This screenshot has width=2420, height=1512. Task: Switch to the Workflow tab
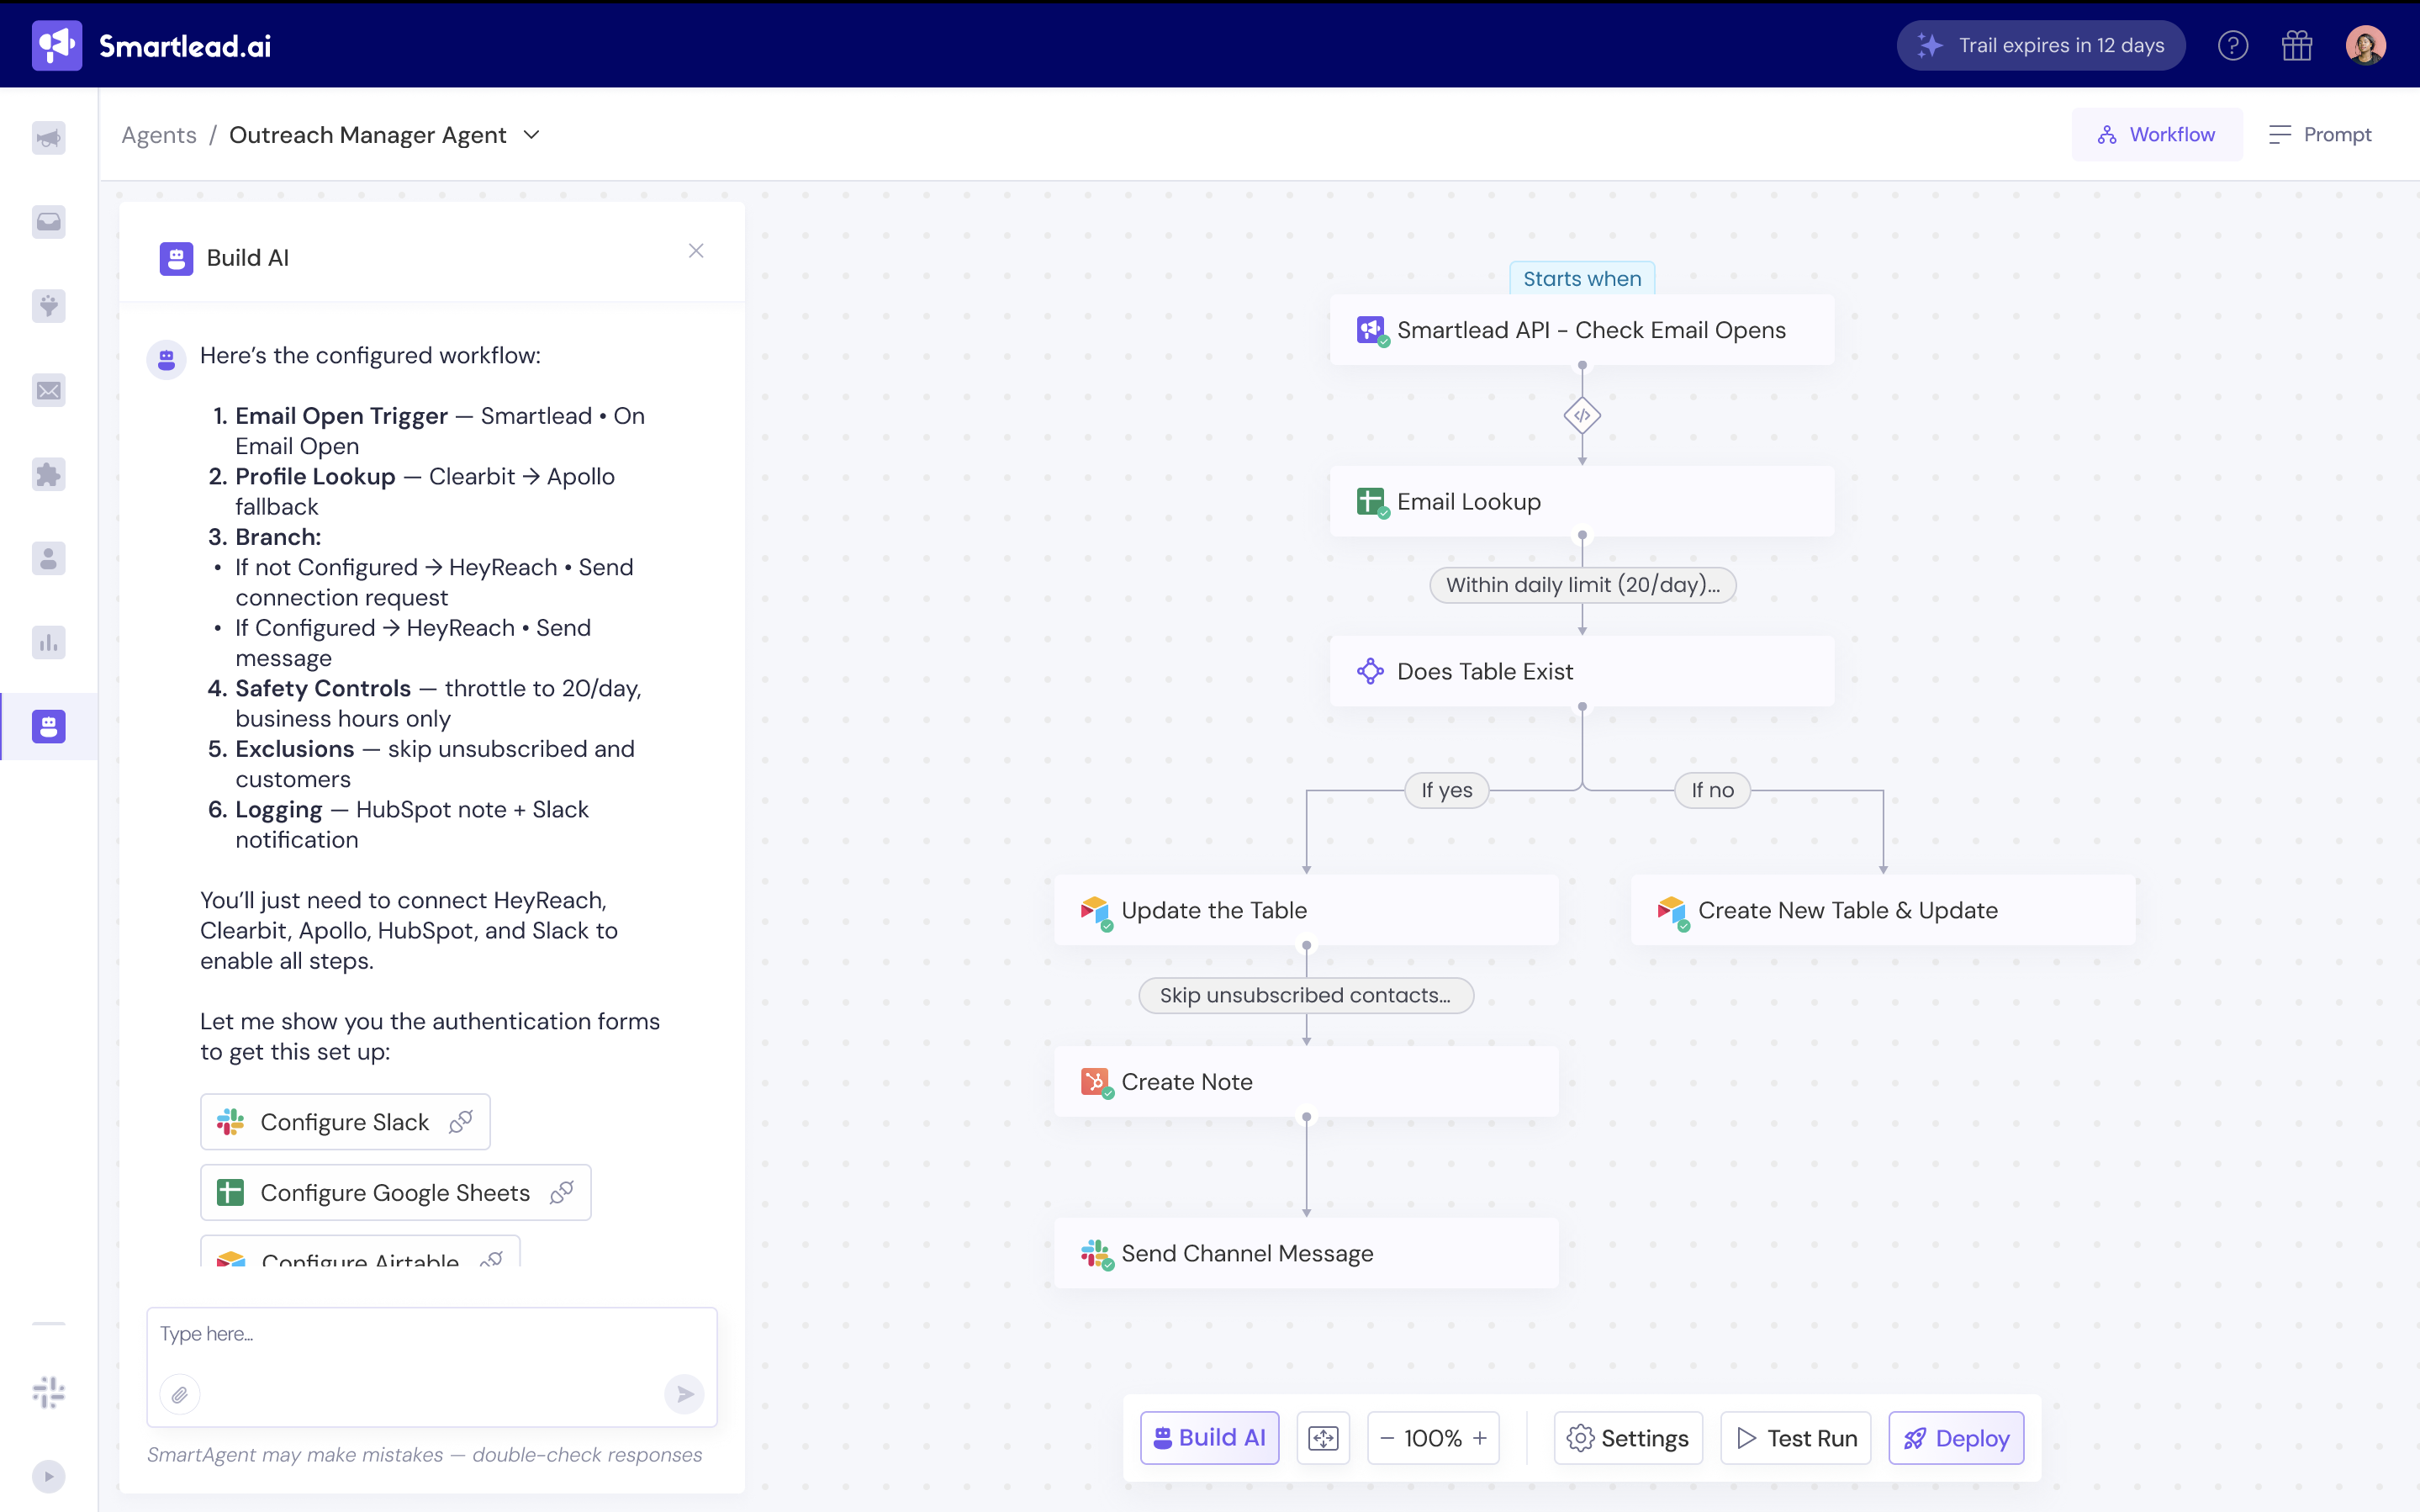coord(2156,134)
